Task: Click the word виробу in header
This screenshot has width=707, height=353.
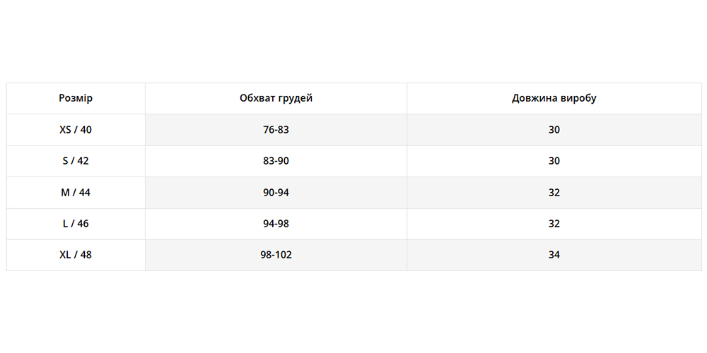Action: coord(578,98)
